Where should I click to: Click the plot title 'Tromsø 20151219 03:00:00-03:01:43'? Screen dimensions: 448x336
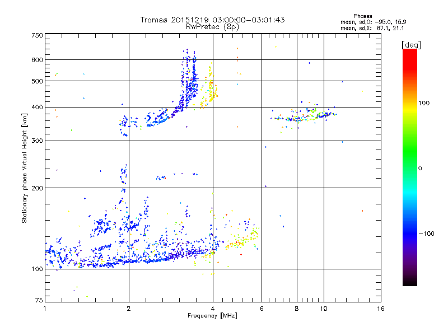pyautogui.click(x=212, y=20)
